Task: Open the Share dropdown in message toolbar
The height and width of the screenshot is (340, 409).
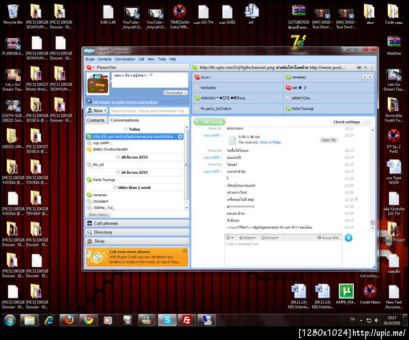Action: [x=248, y=237]
